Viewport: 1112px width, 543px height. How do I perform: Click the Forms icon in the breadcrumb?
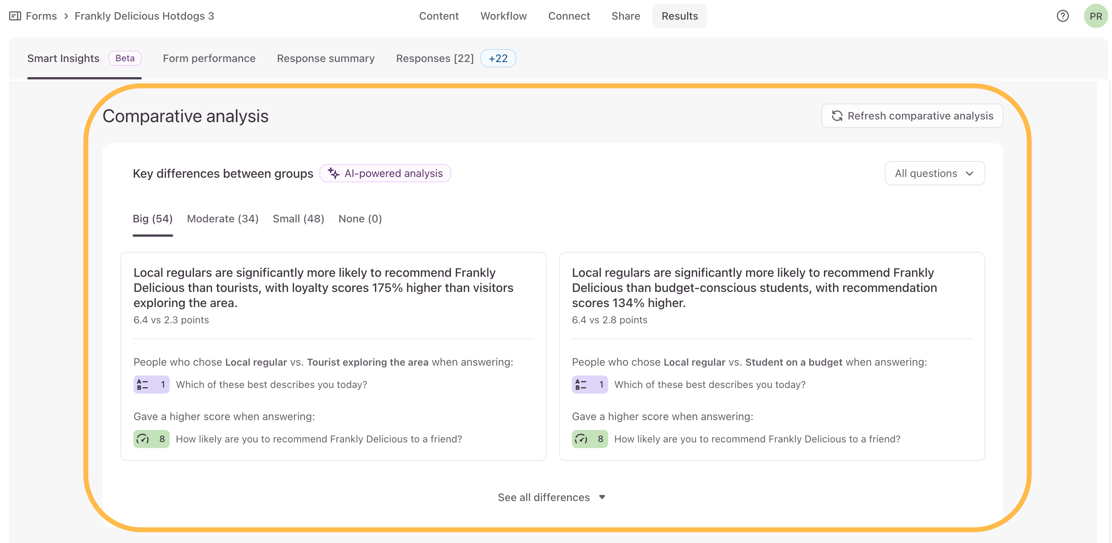(15, 16)
